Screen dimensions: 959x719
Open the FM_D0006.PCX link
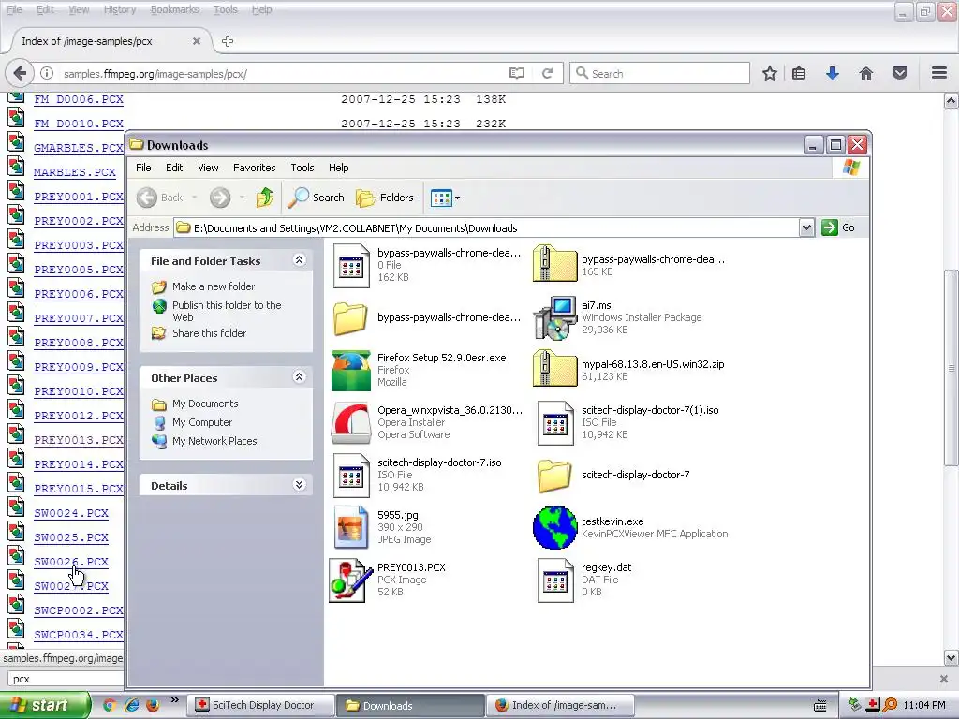(x=79, y=99)
